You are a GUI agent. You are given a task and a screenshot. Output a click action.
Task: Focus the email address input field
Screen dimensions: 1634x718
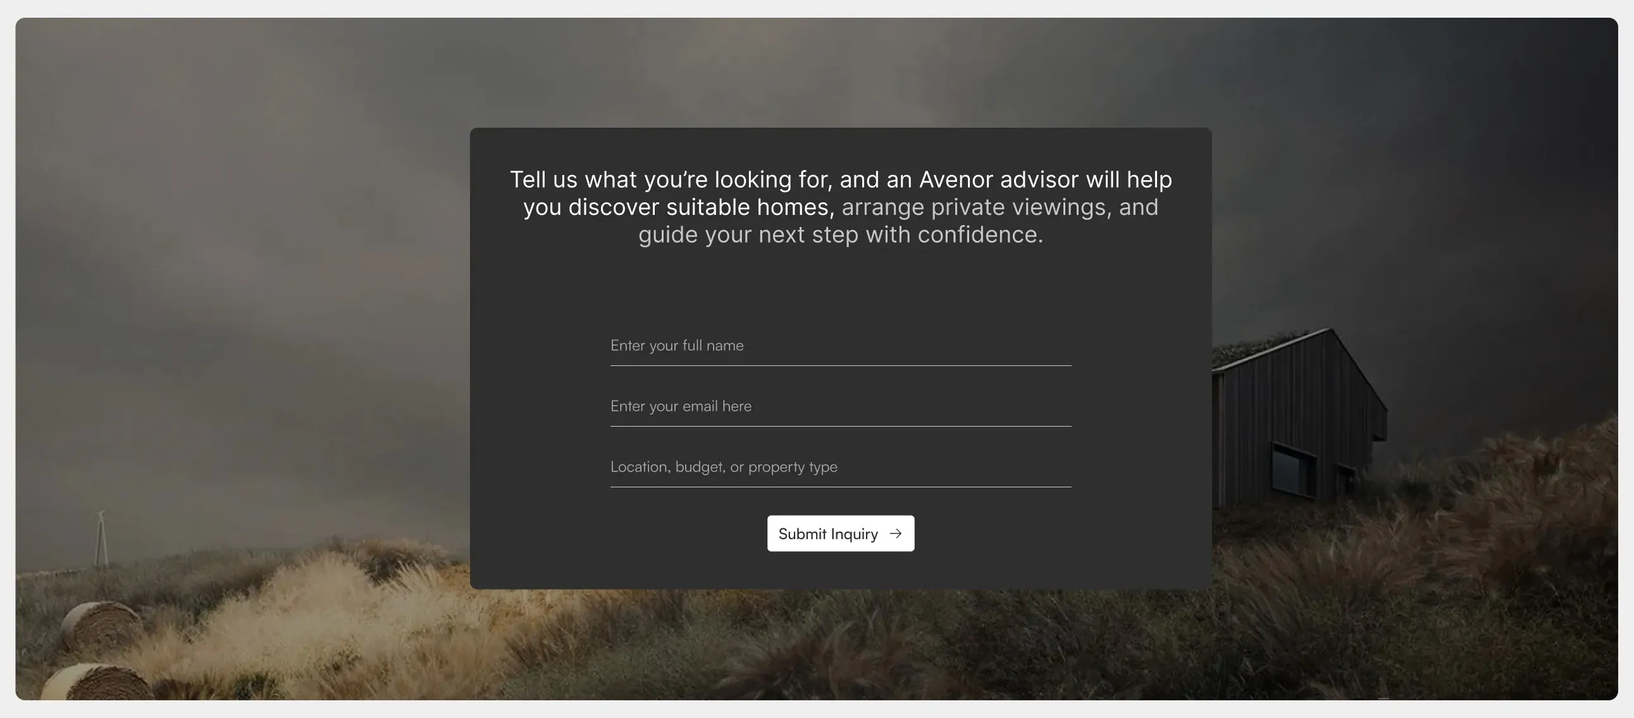tap(841, 406)
